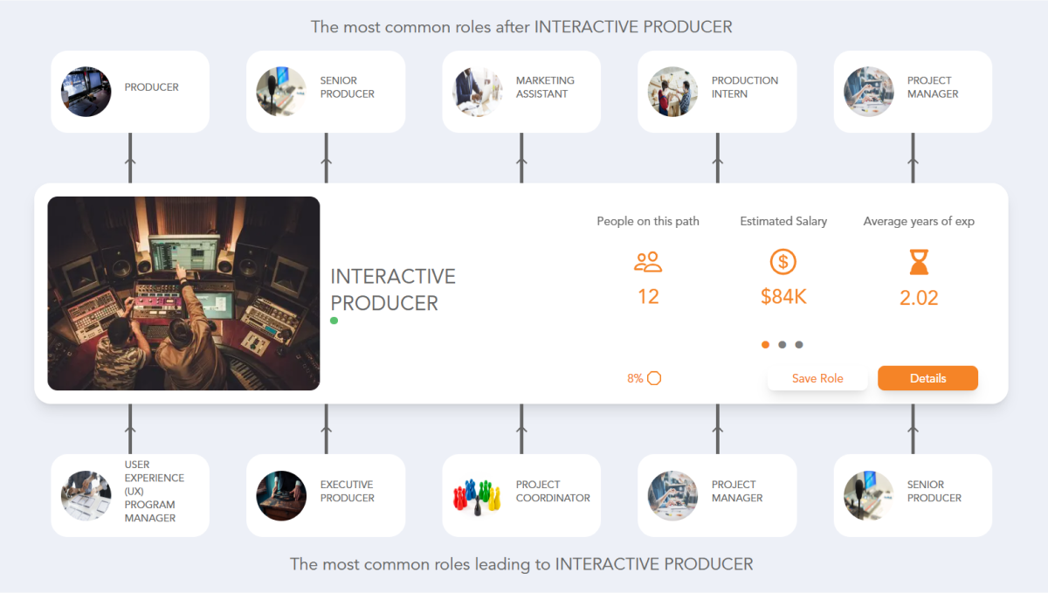
Task: Click the people icon above the 12 count
Action: click(648, 262)
